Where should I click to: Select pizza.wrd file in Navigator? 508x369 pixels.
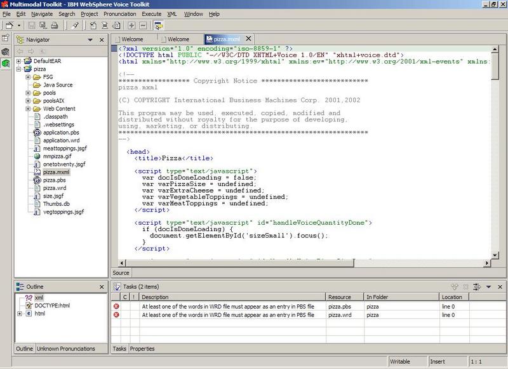coord(55,188)
